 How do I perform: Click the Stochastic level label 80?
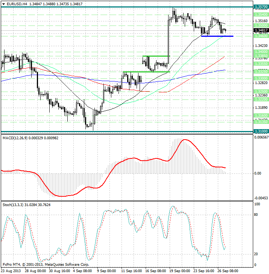[256, 215]
